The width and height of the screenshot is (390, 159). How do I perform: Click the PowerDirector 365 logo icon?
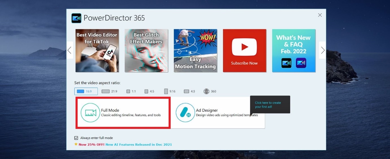(76, 18)
